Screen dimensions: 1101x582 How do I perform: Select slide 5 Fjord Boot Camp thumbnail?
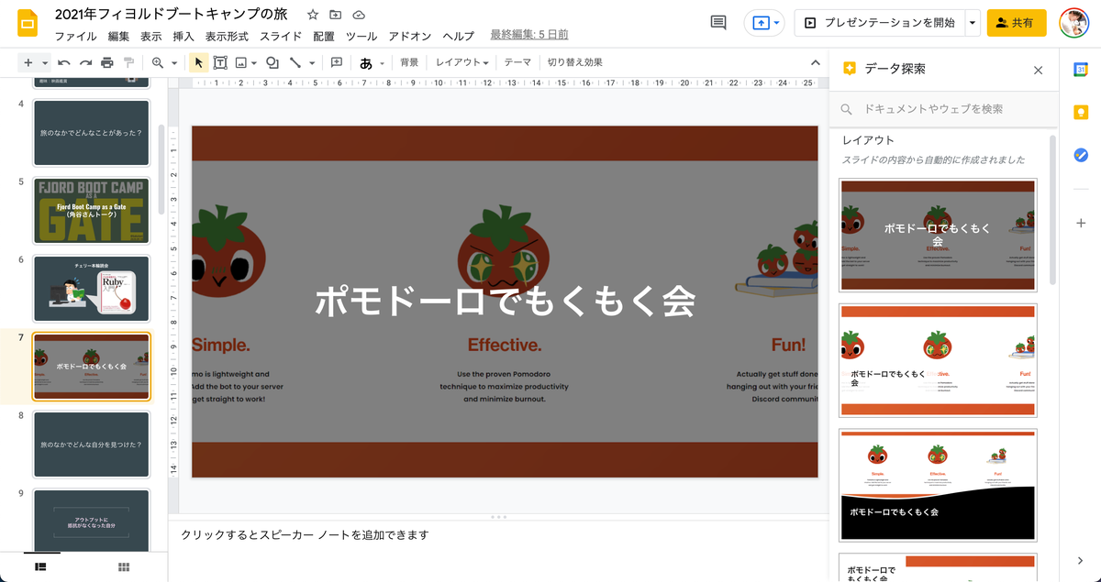91,211
